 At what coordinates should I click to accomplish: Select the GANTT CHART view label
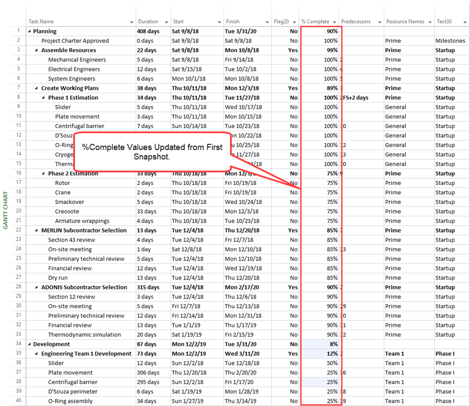[5, 209]
